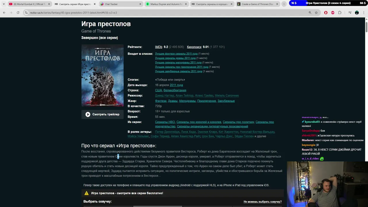
Task: Click the Про что сериал «Игра престолов» heading
Action: (119, 146)
